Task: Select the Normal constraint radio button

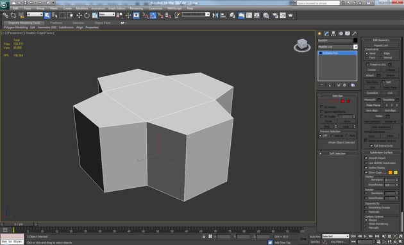Action: (382, 58)
